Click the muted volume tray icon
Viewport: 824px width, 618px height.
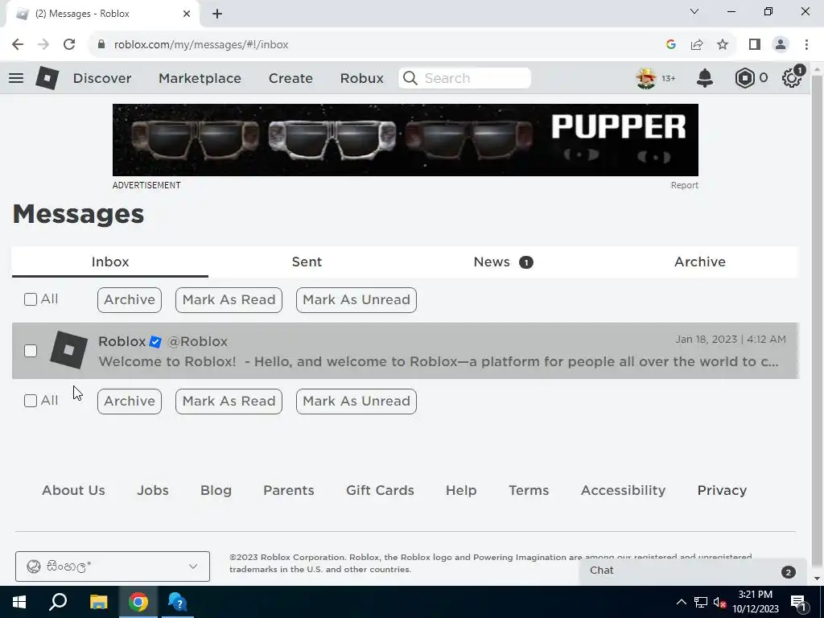[719, 602]
